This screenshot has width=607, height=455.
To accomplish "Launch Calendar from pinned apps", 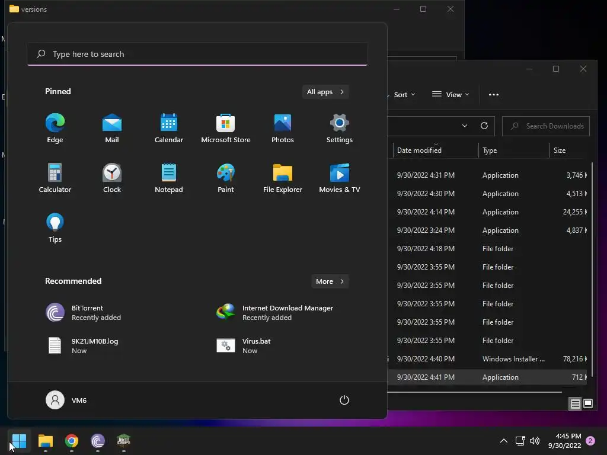I will coord(169,129).
